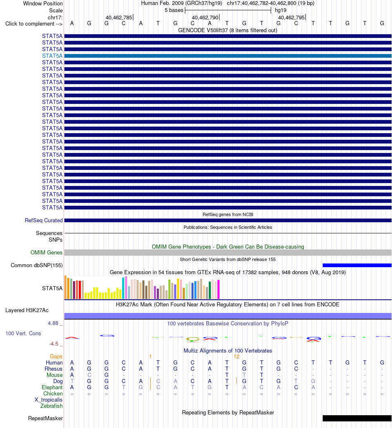Open 'Short Genetic Variants from dbSNP release 155'
This screenshot has height=428, width=392.
tap(228, 259)
